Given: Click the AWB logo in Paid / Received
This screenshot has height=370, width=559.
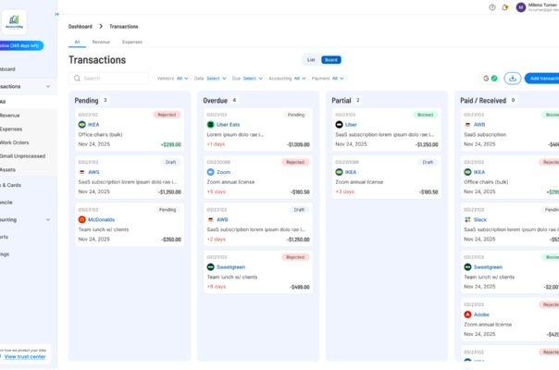Looking at the screenshot, I should pos(467,125).
